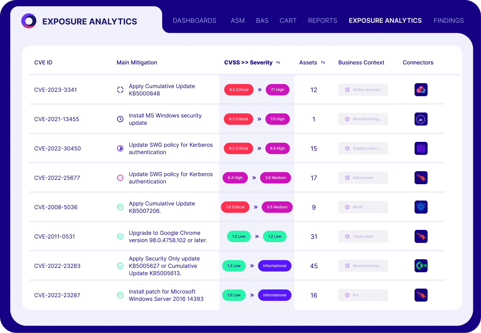Click the in-progress spinner next to Apply Cumulative Update KB5000848
The image size is (481, 333).
[x=120, y=90]
